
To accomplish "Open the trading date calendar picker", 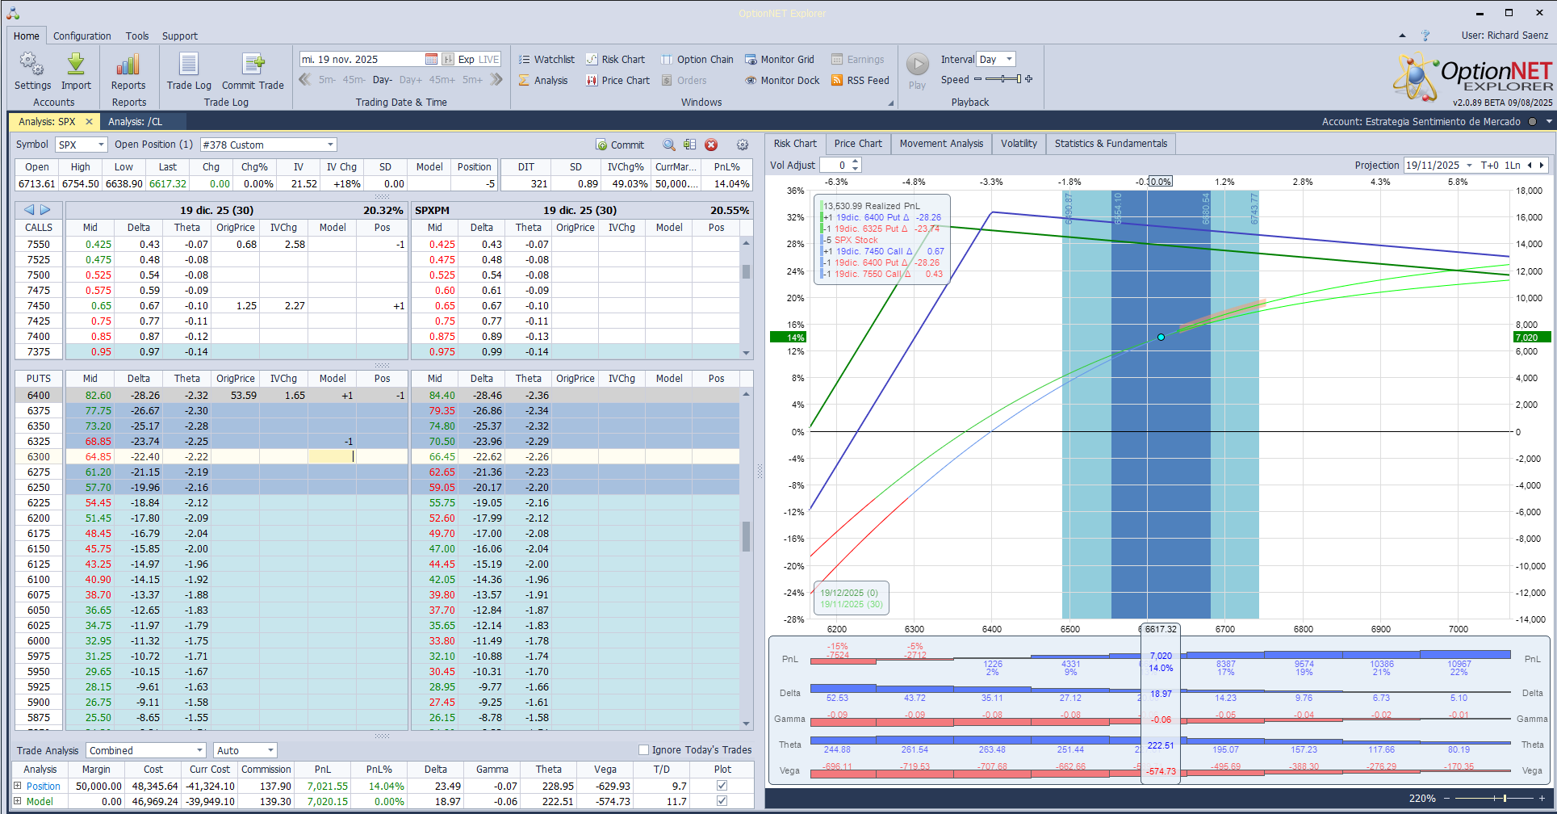I will [431, 59].
